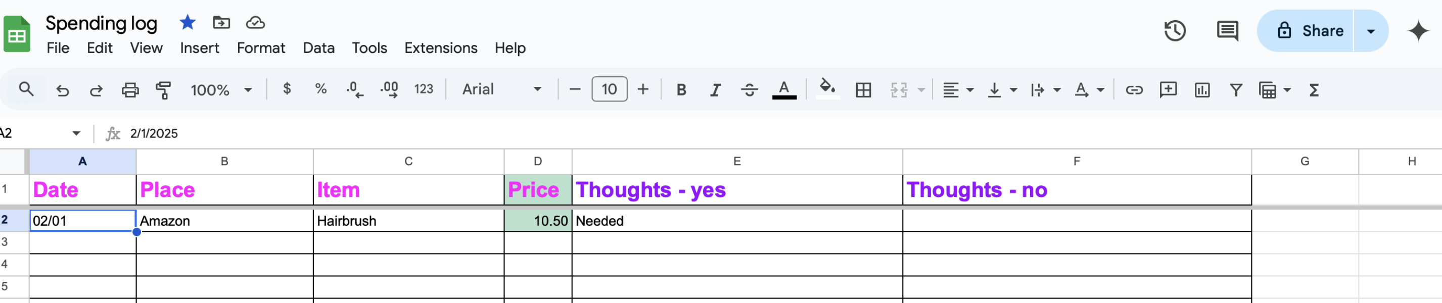Image resolution: width=1442 pixels, height=303 pixels.
Task: Open the Format menu
Action: click(260, 48)
